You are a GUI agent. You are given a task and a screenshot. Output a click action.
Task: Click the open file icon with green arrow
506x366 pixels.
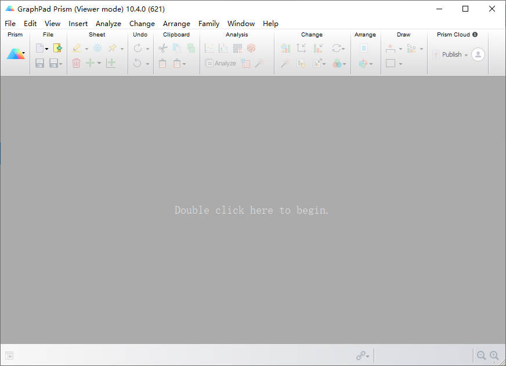[x=57, y=48]
